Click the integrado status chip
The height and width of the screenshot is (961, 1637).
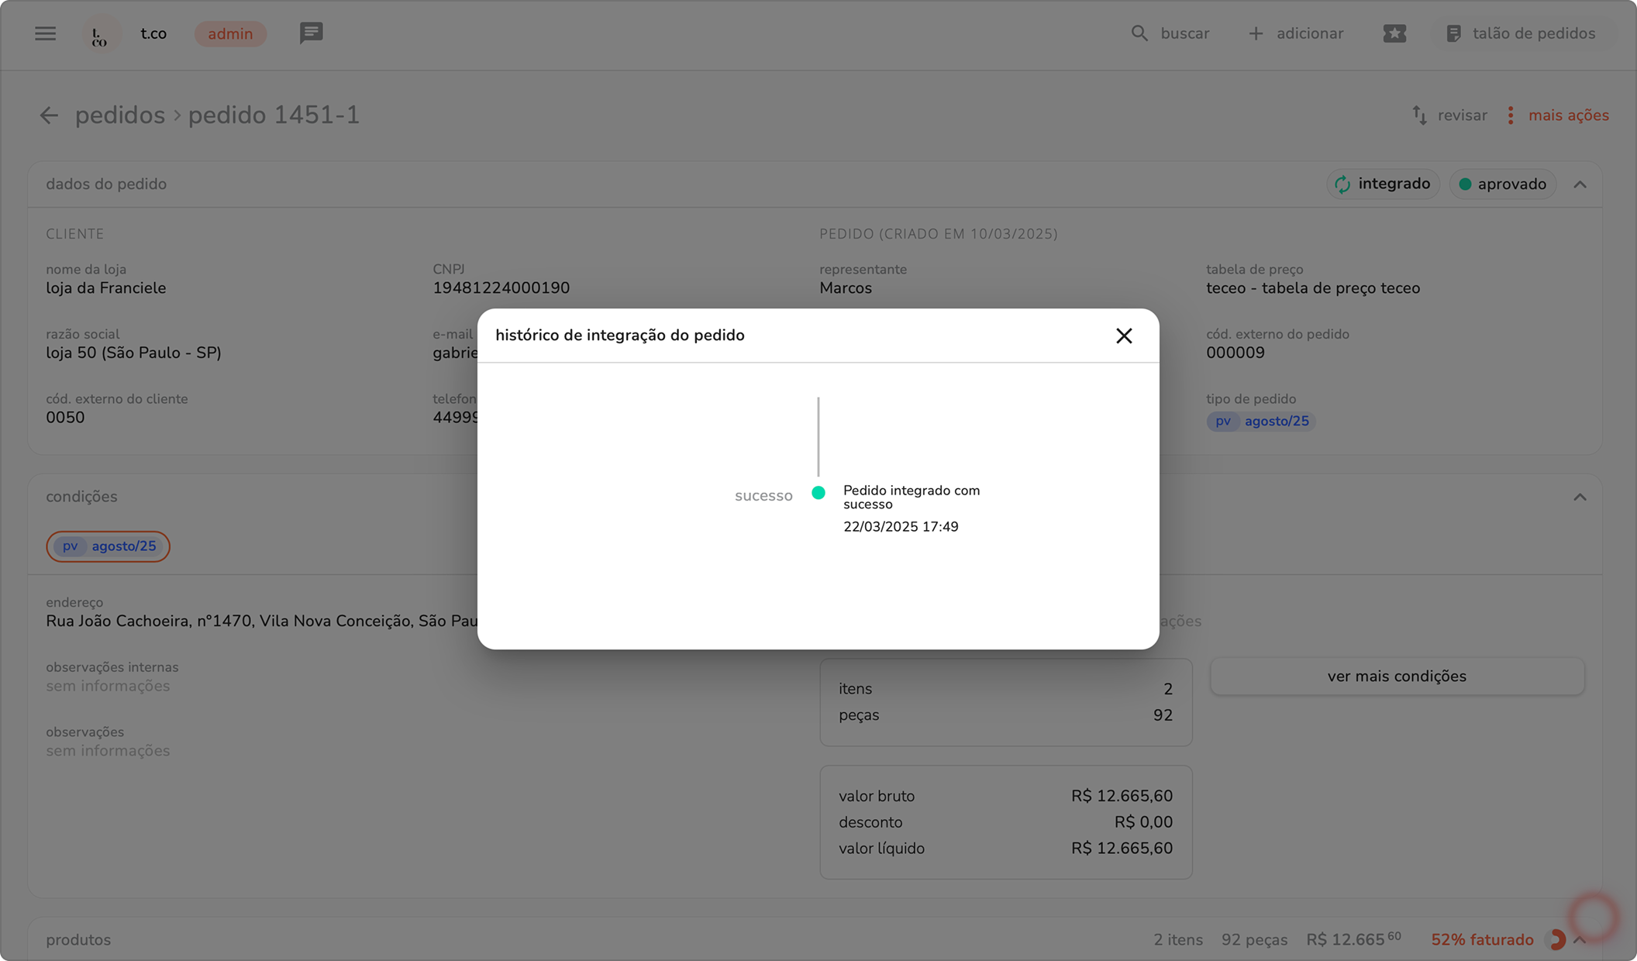pos(1383,184)
